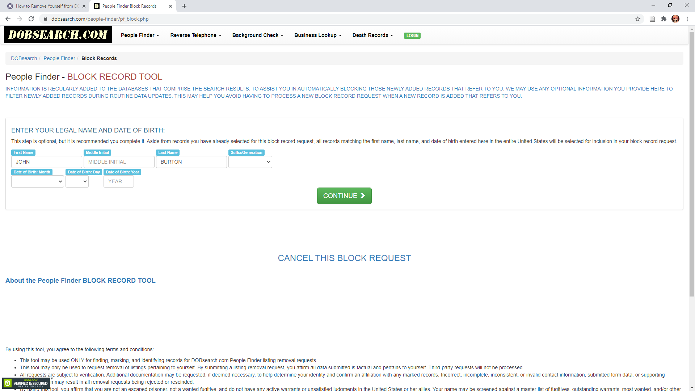Close the People Finder Block Records tab
The width and height of the screenshot is (695, 391).
coord(170,6)
